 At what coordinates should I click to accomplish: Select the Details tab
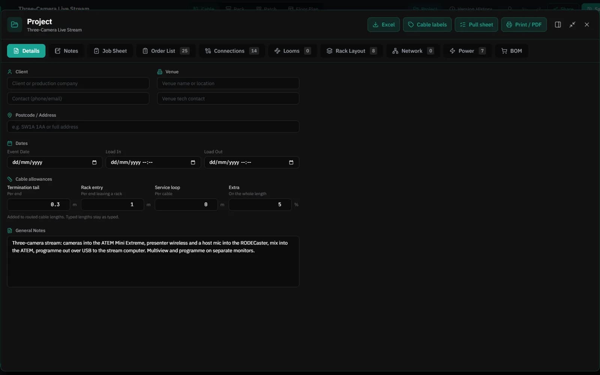(26, 51)
